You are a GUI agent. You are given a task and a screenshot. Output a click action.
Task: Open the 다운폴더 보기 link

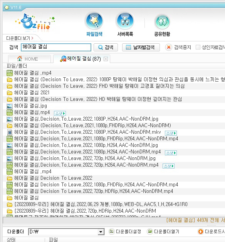pos(20,38)
